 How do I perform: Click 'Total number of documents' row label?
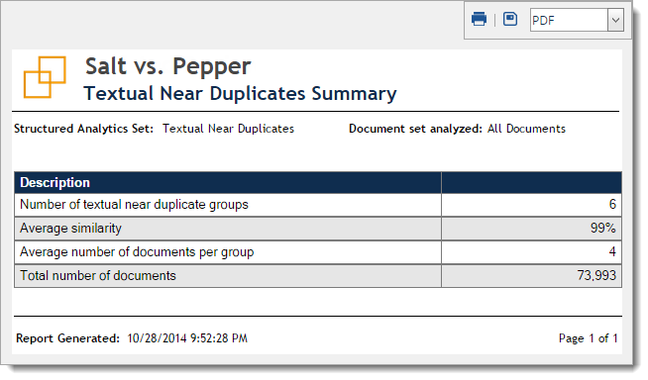98,276
